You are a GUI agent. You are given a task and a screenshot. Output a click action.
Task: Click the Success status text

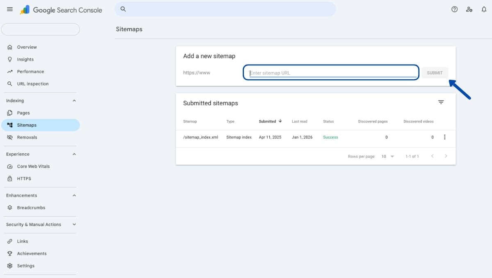point(330,137)
